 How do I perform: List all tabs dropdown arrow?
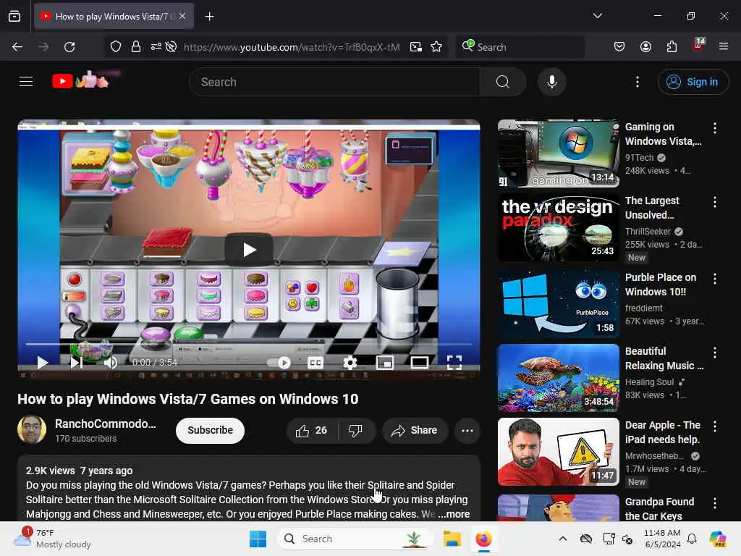(597, 16)
